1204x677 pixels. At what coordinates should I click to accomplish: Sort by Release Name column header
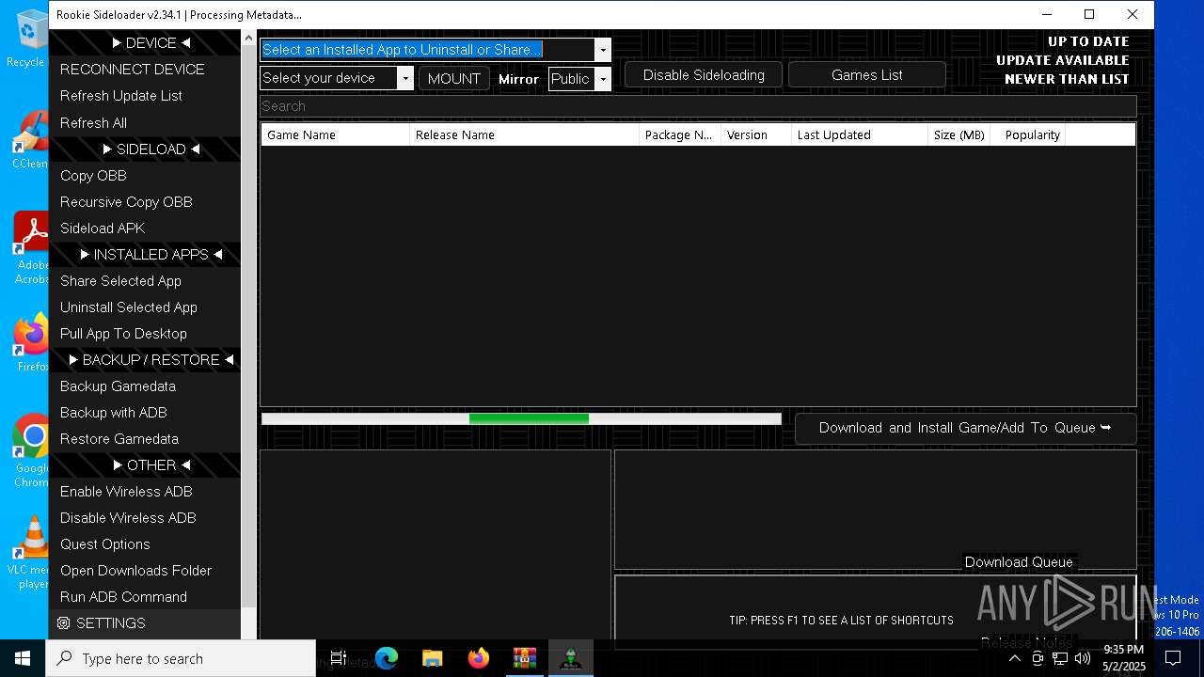click(524, 135)
